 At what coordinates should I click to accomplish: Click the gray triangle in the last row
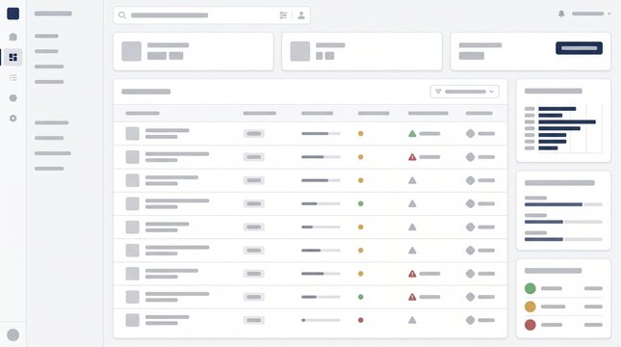point(412,320)
